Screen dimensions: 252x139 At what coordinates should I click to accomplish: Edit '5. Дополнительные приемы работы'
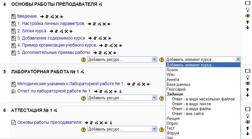[105, 53]
